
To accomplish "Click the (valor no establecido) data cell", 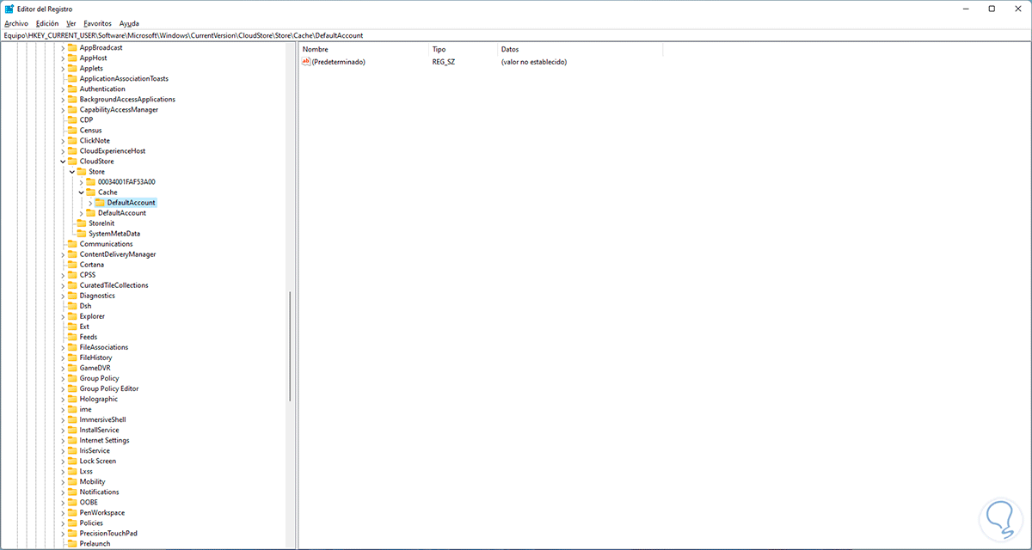I will pos(534,62).
